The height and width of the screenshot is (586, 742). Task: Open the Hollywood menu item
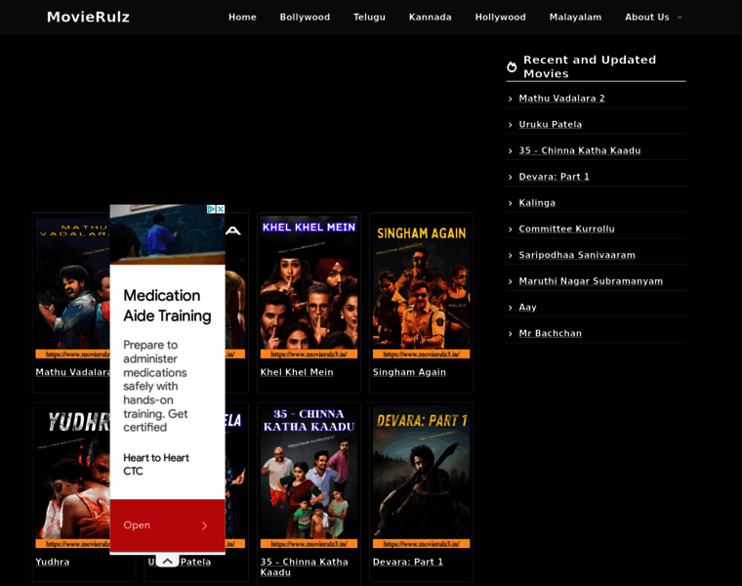(x=500, y=17)
